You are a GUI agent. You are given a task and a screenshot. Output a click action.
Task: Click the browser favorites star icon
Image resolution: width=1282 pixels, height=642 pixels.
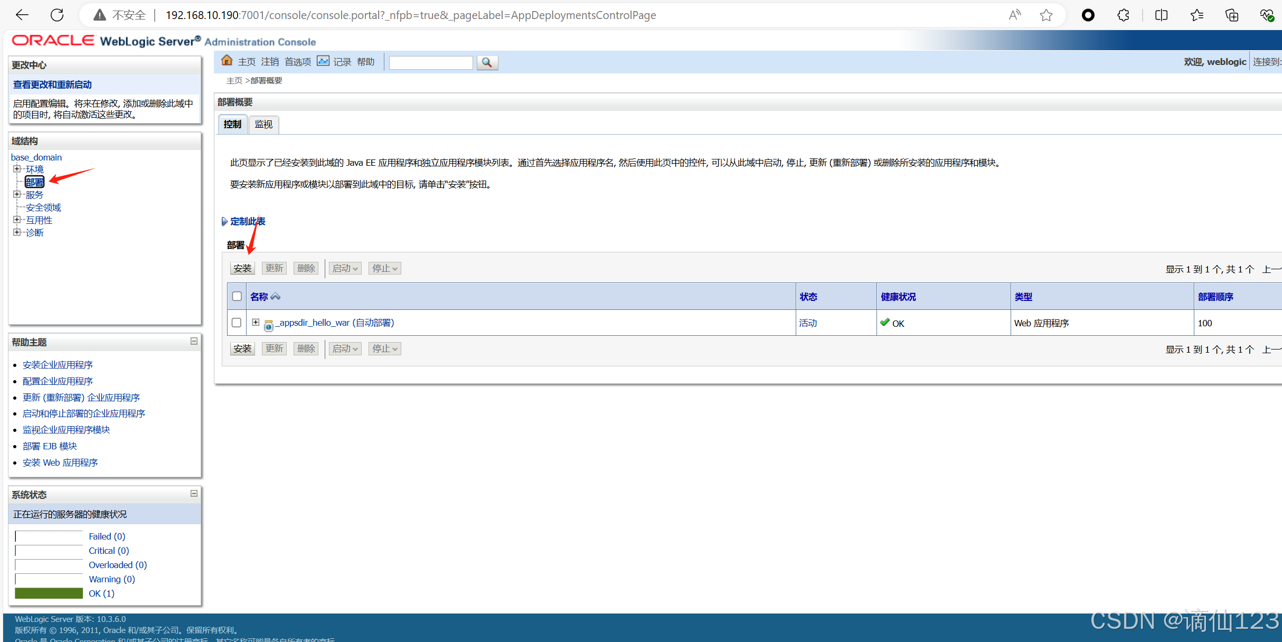[1046, 15]
